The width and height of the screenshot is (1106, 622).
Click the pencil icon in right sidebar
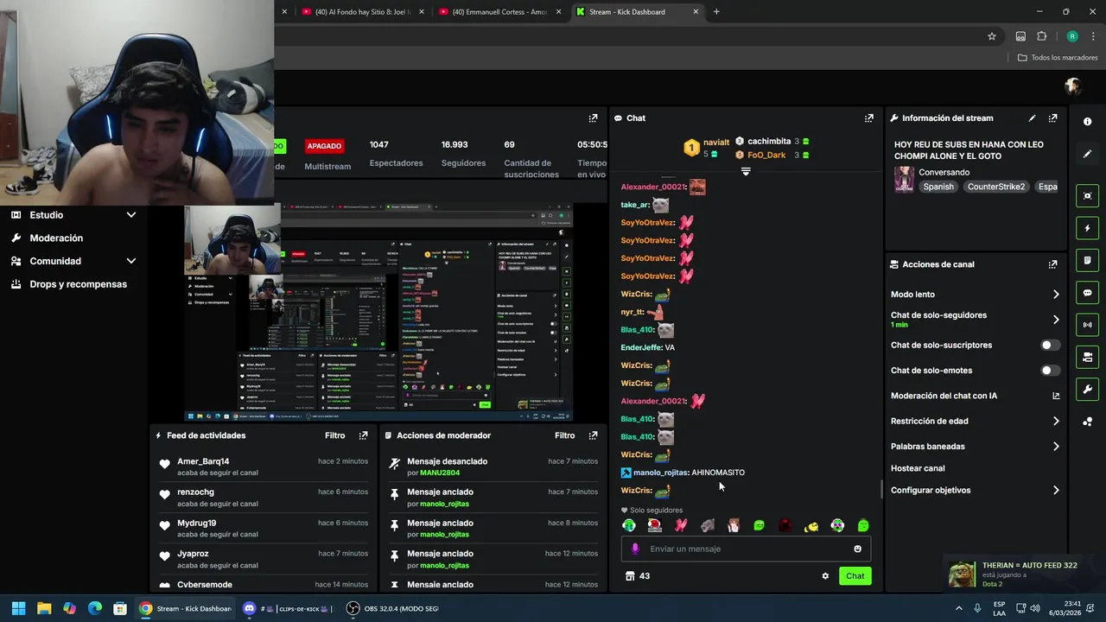point(1087,154)
